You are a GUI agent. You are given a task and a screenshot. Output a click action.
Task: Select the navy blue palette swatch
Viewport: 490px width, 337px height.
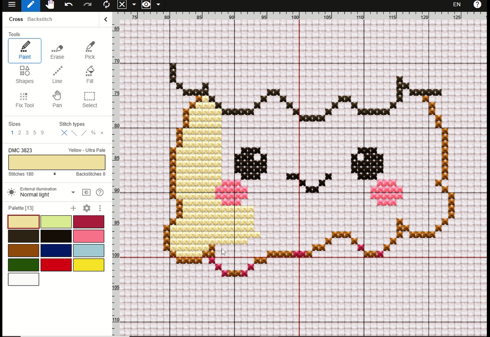[56, 250]
